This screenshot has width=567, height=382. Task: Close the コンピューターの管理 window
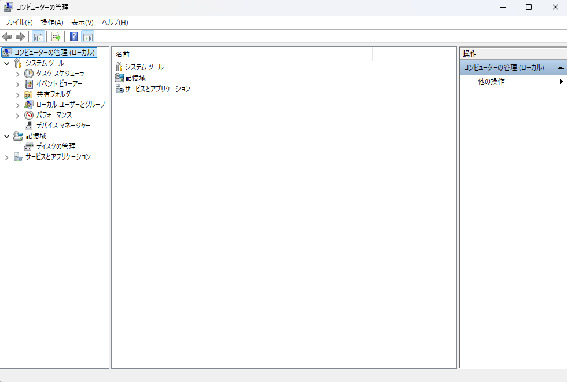point(555,7)
